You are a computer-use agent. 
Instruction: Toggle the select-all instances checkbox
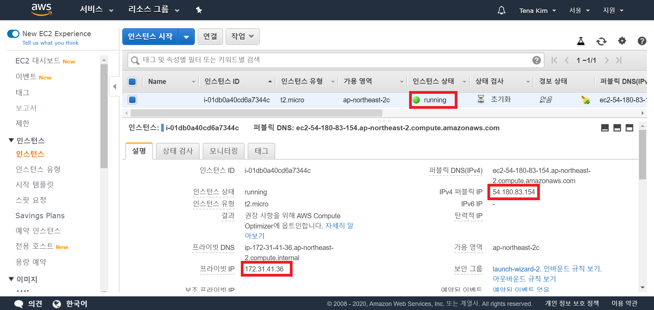pos(132,82)
